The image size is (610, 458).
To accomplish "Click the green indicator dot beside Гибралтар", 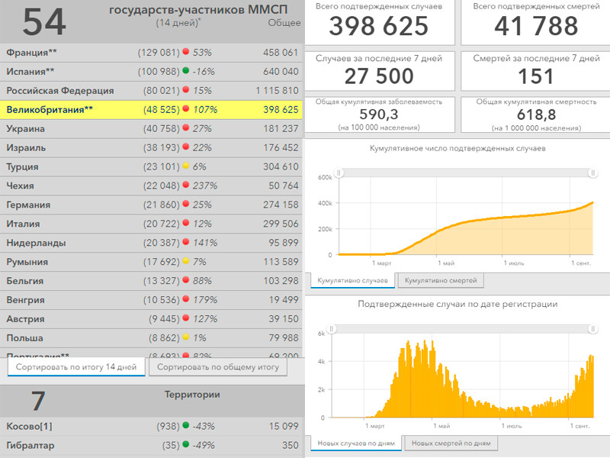I will (186, 445).
